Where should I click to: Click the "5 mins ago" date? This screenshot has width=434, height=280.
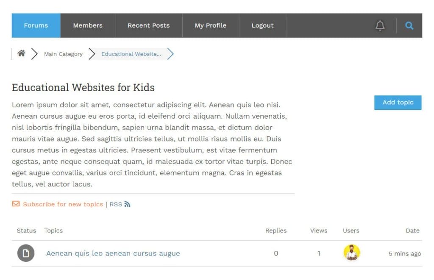click(405, 254)
